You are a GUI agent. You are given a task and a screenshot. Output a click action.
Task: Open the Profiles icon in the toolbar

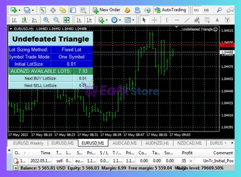coord(27,10)
